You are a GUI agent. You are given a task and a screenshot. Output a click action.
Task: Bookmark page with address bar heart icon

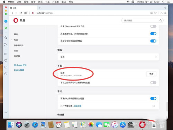[x=155, y=13]
